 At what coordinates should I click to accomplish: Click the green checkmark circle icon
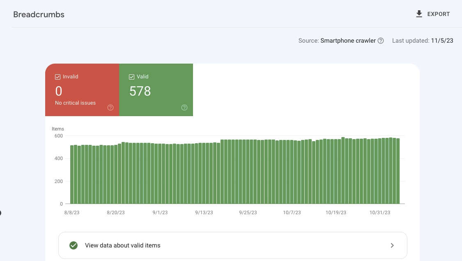click(x=74, y=245)
